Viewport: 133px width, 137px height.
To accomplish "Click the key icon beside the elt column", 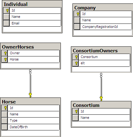I will coord(76,63).
